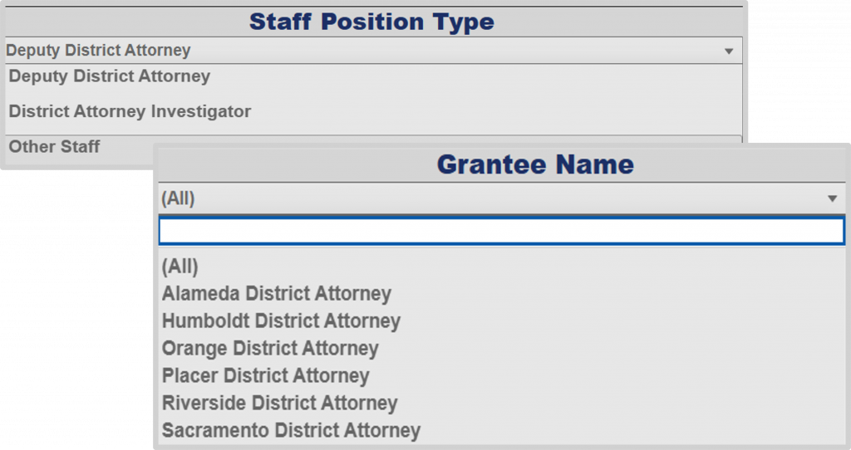The height and width of the screenshot is (450, 851).
Task: Click the word Sacramento in the grantee list
Action: 216,430
